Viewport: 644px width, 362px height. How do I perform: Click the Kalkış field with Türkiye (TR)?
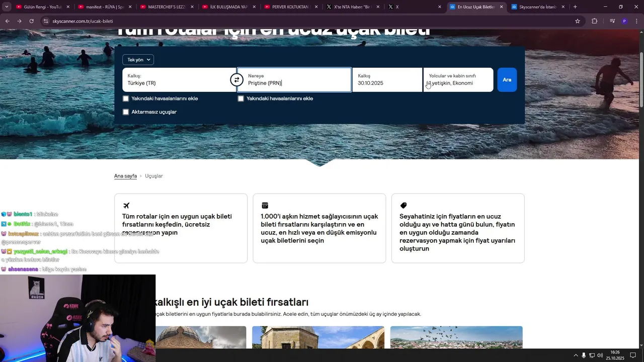179,80
